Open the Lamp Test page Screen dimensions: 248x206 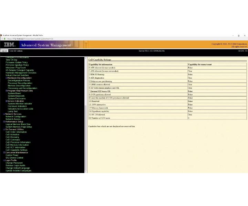(13, 111)
